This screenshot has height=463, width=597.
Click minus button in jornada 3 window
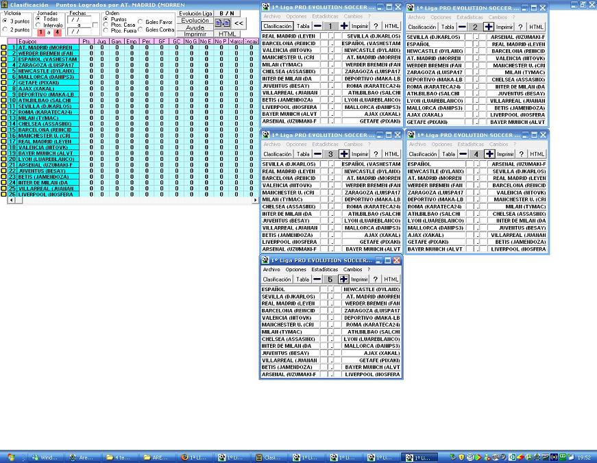pyautogui.click(x=317, y=153)
